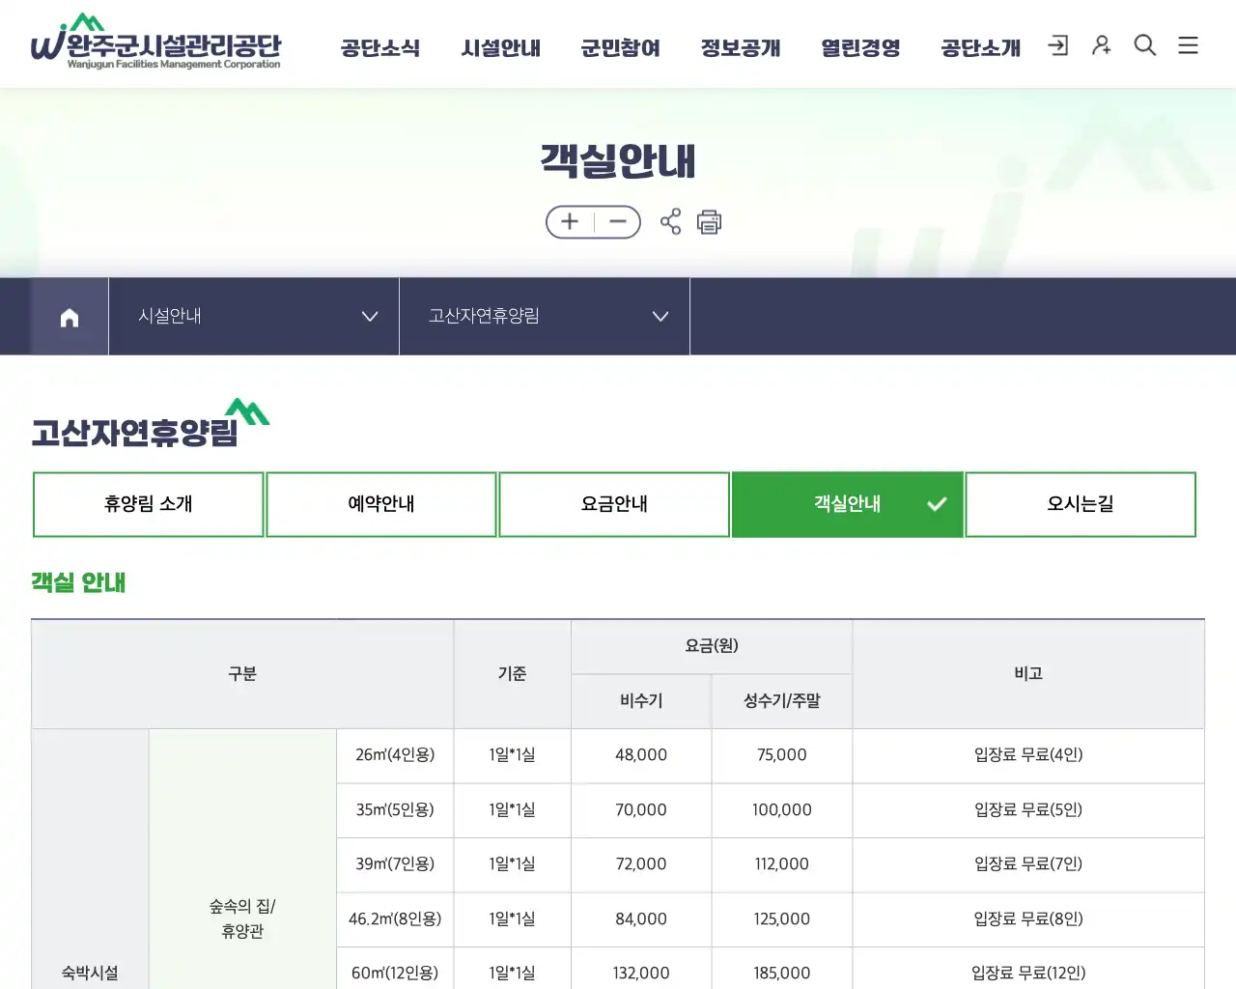Click the 84,000 off-season price
The image size is (1236, 989).
coord(641,919)
